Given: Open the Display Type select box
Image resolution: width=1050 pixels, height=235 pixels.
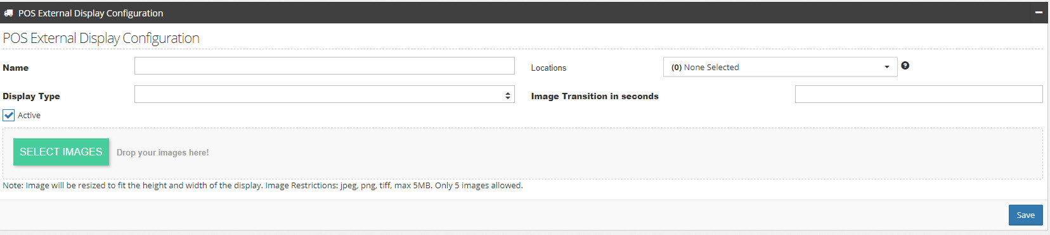Looking at the screenshot, I should click(x=324, y=94).
